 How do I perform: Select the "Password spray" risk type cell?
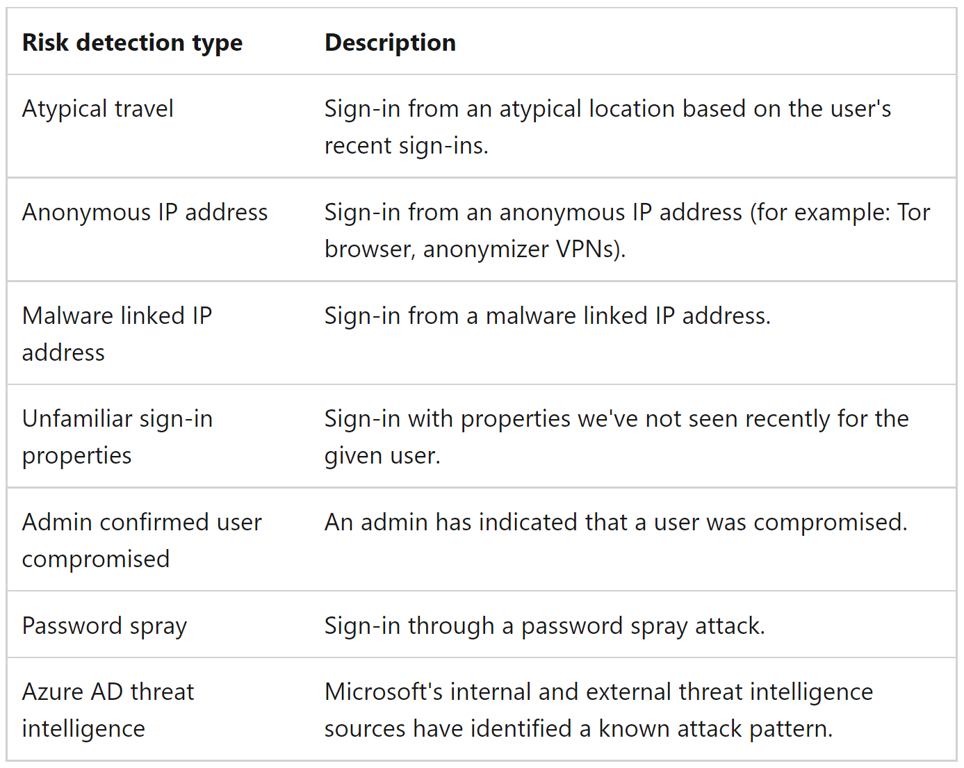click(104, 626)
